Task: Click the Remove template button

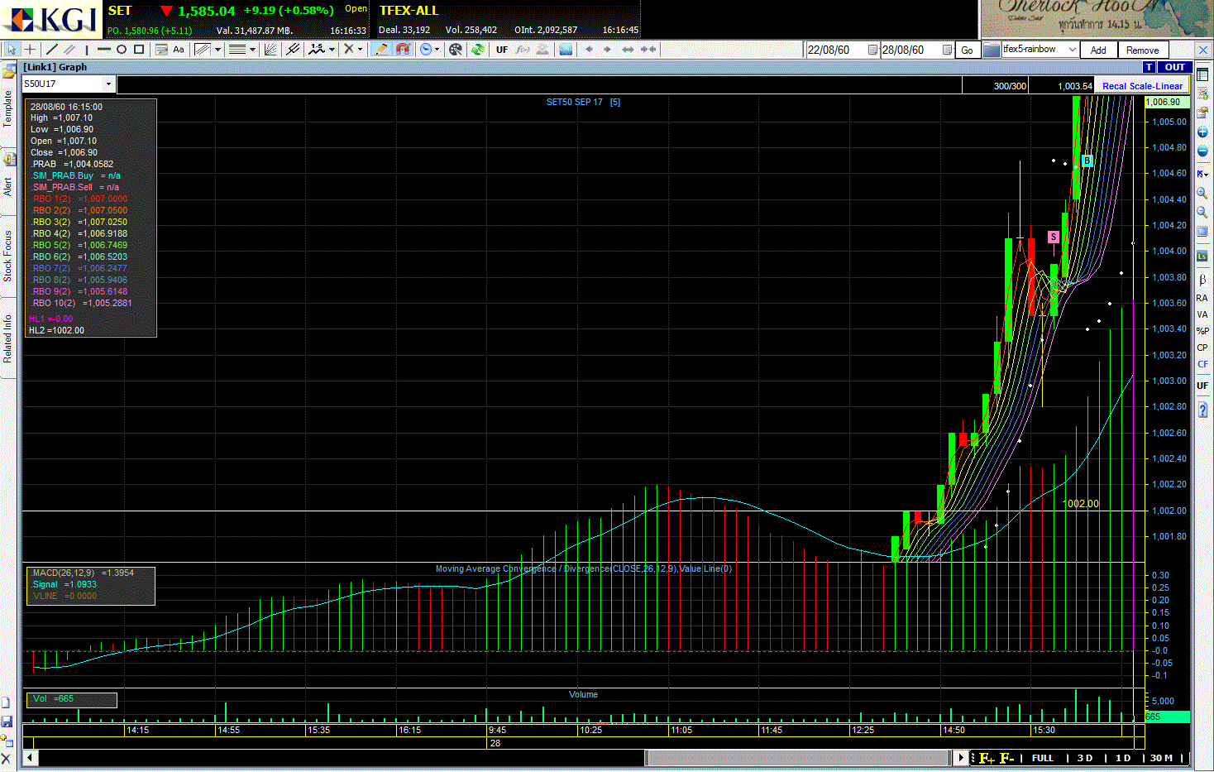Action: point(1142,50)
